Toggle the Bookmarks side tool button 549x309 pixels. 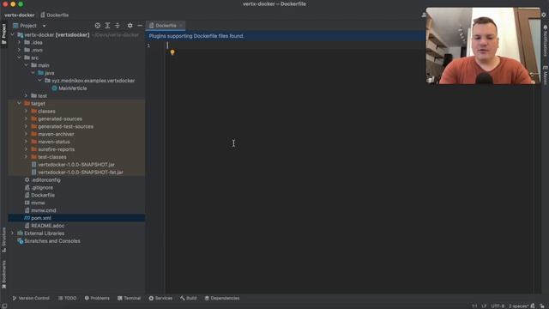pos(3,275)
